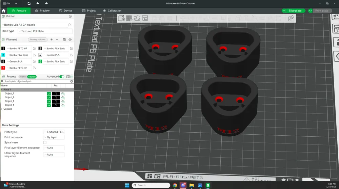Viewport: 339px width, 189px height.
Task: Edit filament 2 preset icon
Action: (x=71, y=49)
